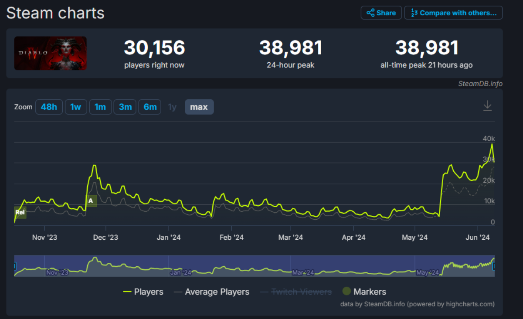Click the Zoom label text

tap(23, 107)
